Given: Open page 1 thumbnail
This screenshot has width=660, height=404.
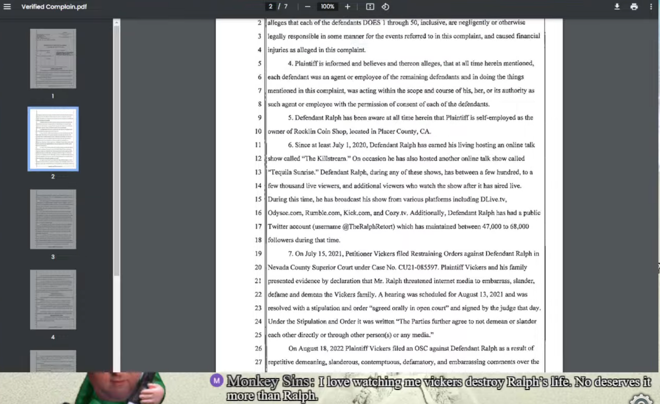Looking at the screenshot, I should tap(53, 58).
